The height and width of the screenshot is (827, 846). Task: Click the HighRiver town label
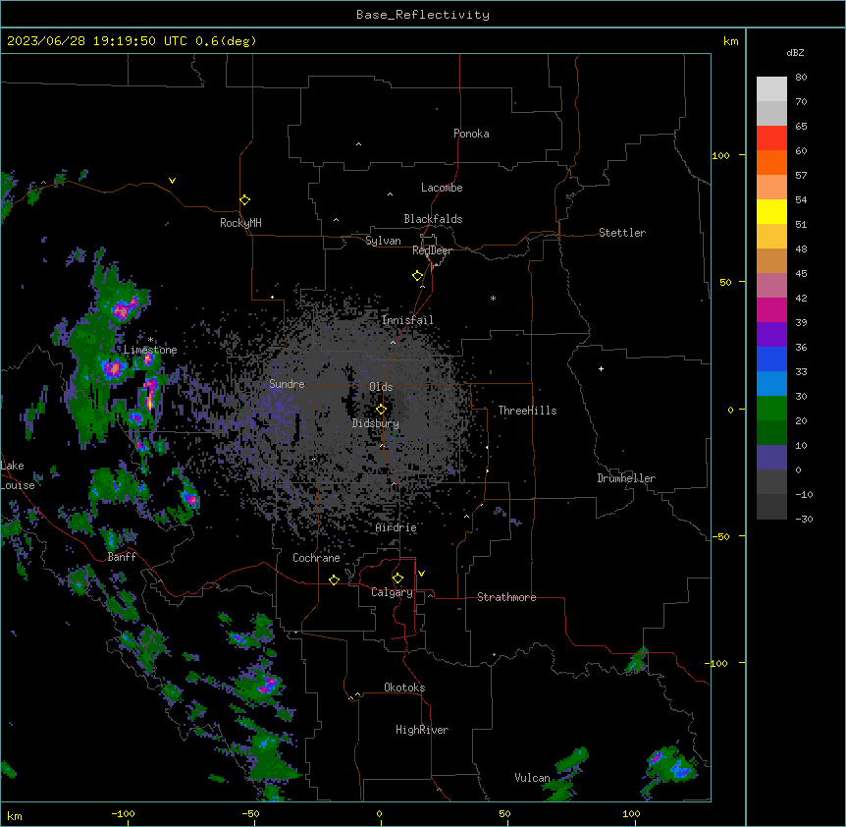(x=422, y=730)
